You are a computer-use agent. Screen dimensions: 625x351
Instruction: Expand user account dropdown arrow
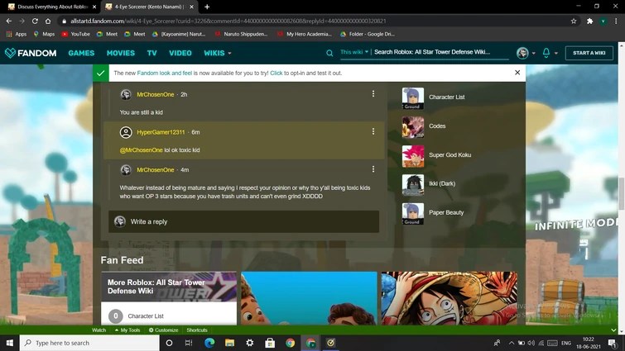pyautogui.click(x=534, y=53)
